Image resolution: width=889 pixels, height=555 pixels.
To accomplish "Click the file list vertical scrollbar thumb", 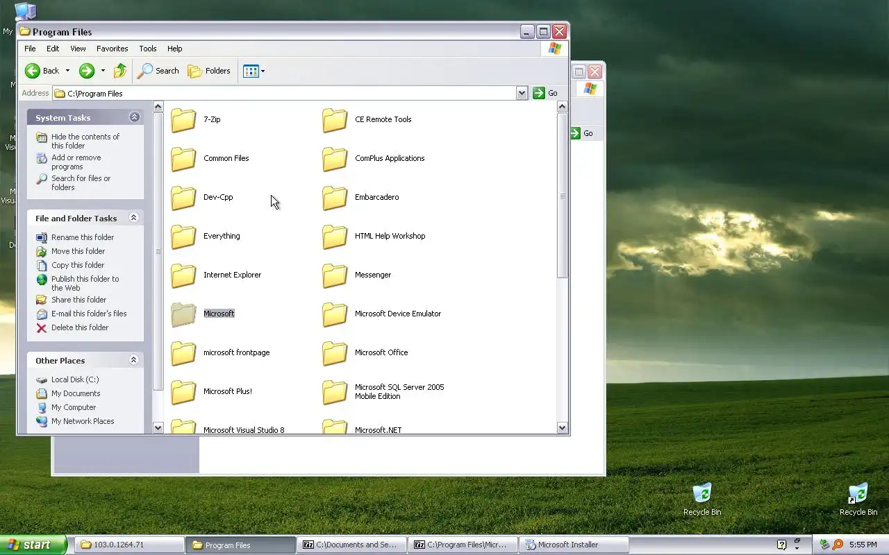I will click(x=563, y=196).
